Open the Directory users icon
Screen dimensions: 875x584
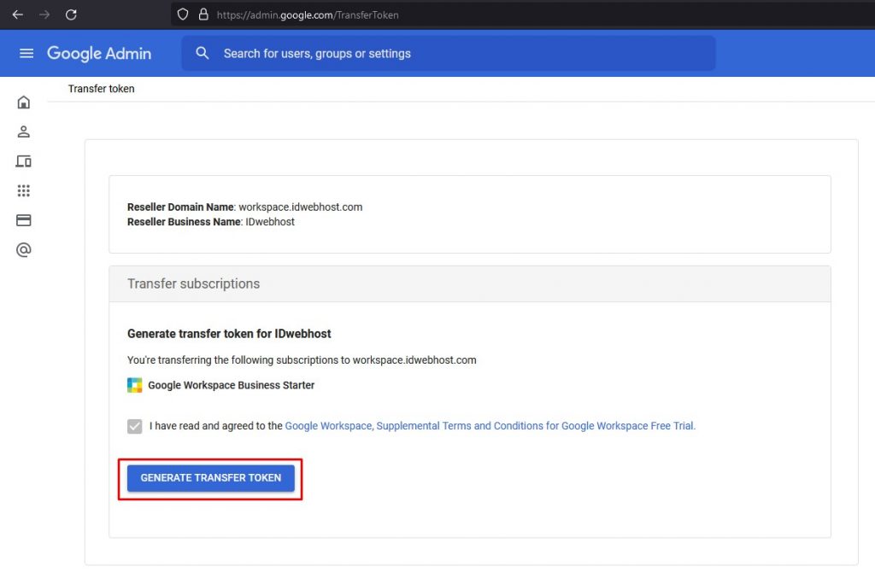coord(23,131)
